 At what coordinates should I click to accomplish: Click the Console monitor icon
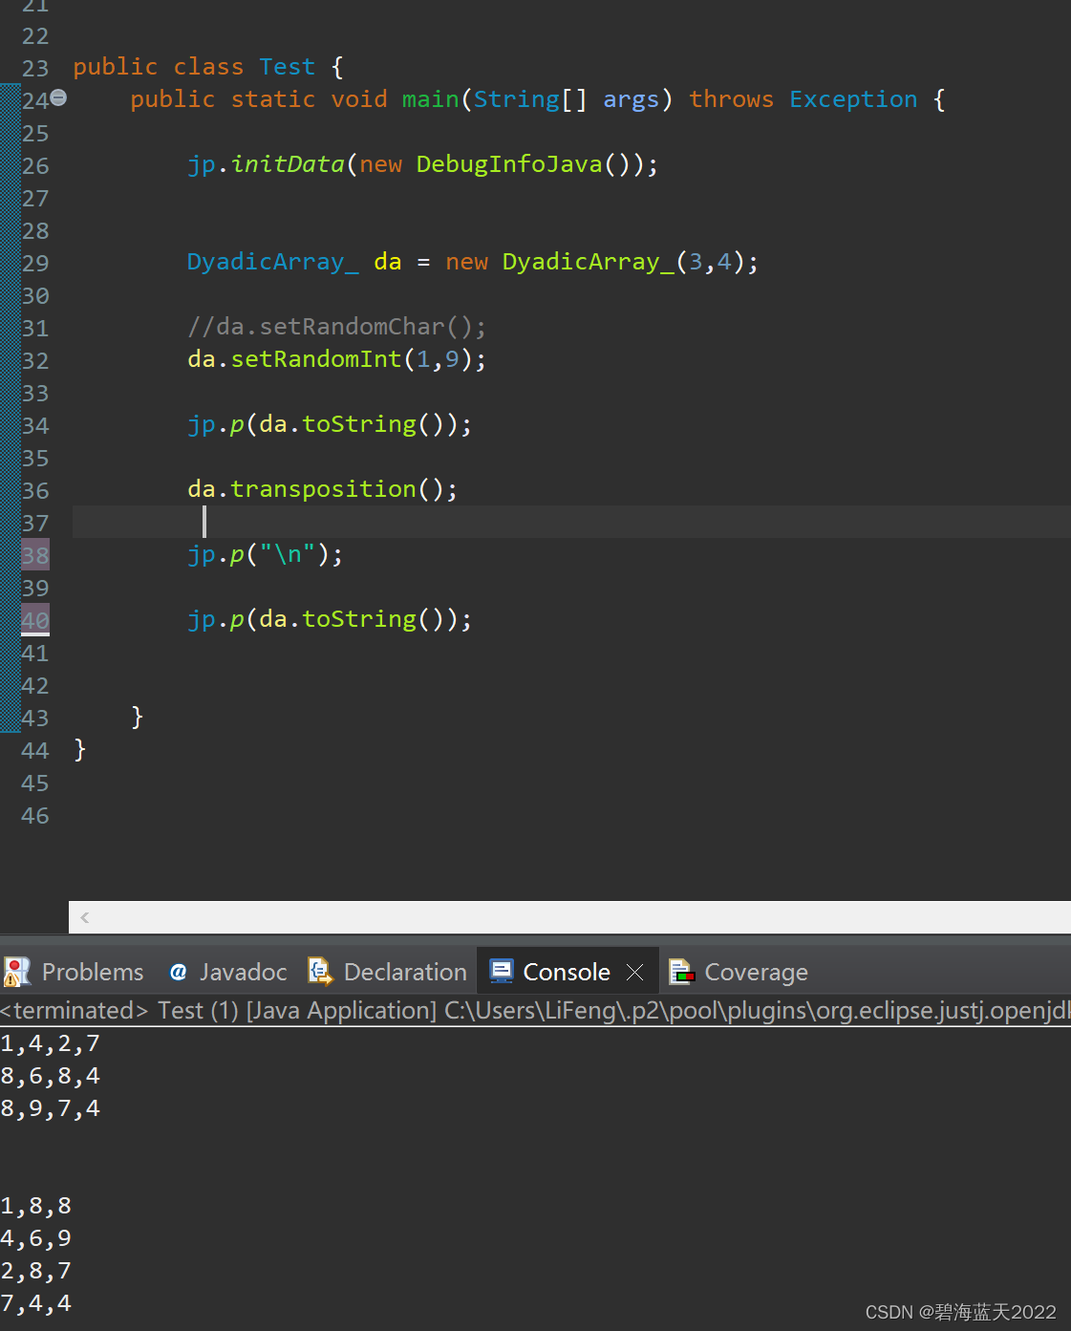click(502, 971)
